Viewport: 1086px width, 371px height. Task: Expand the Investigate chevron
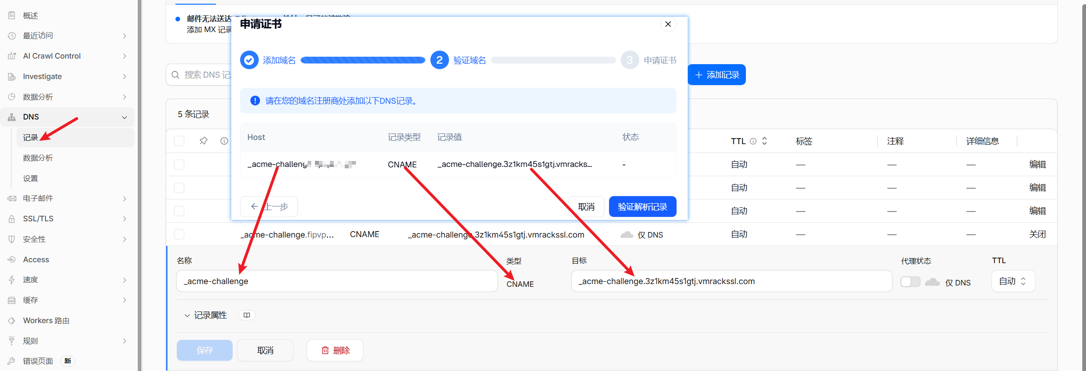tap(124, 76)
